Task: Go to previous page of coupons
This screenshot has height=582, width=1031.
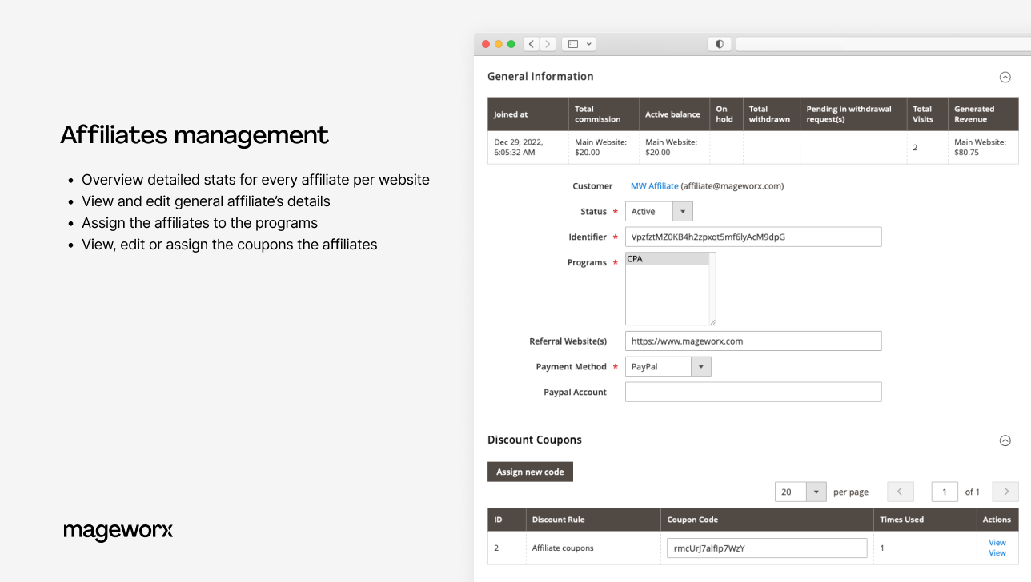Action: pyautogui.click(x=900, y=492)
